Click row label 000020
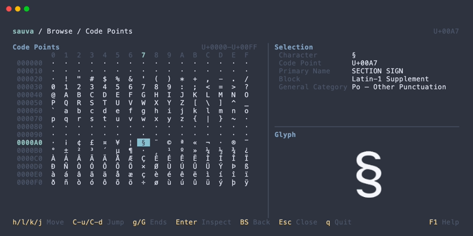The width and height of the screenshot is (473, 236). [30, 79]
